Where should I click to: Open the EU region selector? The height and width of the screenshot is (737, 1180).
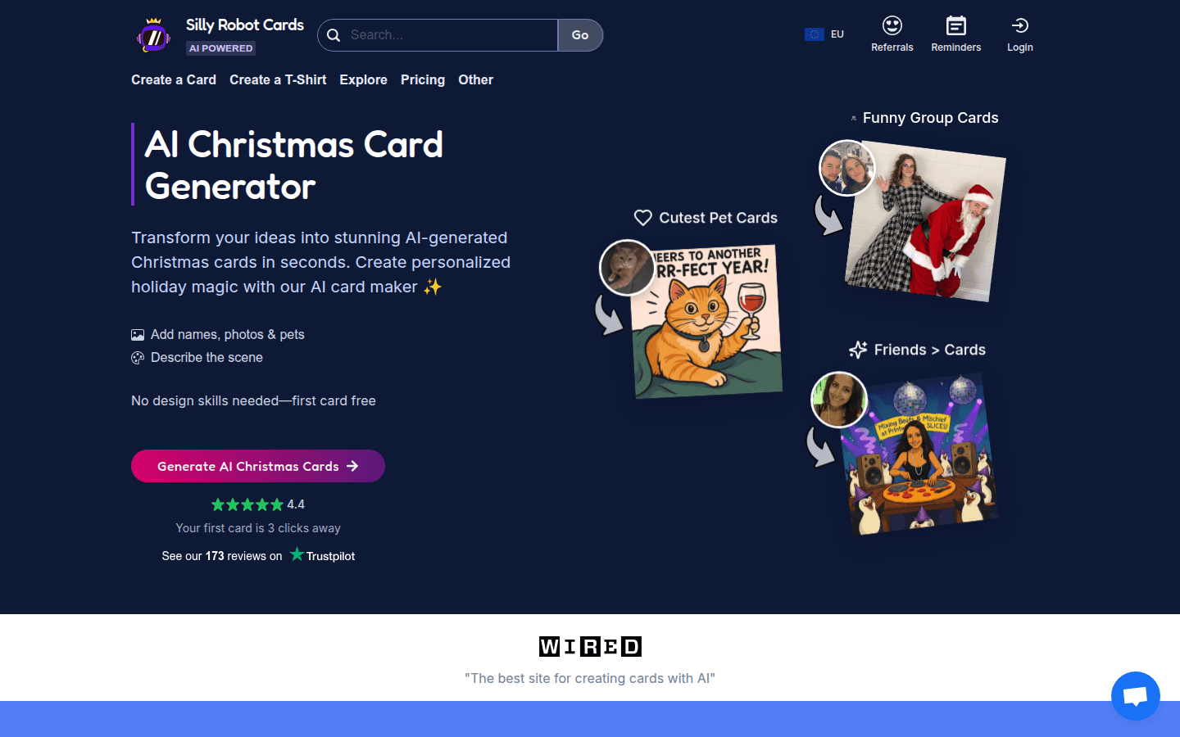coord(824,34)
